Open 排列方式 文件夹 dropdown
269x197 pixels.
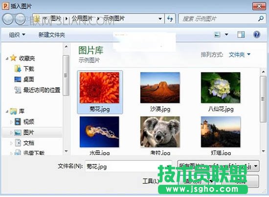coord(240,55)
